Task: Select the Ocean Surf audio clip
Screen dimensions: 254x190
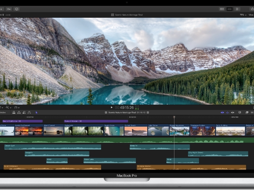Action: pyautogui.click(x=52, y=147)
